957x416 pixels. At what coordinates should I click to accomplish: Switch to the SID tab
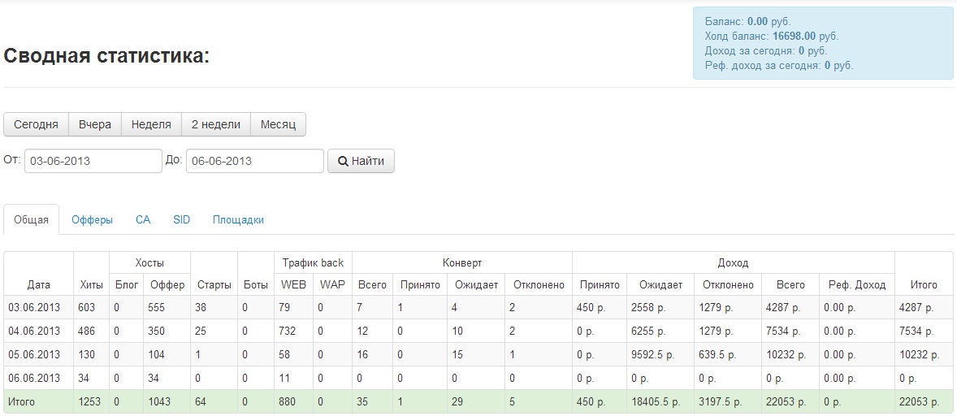[181, 220]
